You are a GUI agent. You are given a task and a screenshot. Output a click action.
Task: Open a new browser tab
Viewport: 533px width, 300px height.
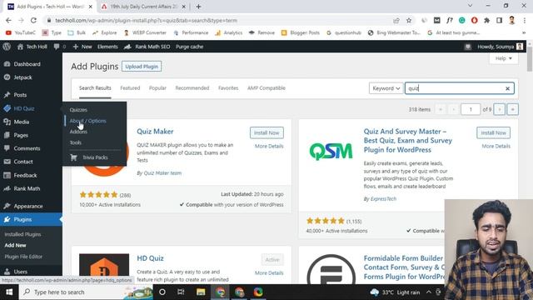click(198, 7)
